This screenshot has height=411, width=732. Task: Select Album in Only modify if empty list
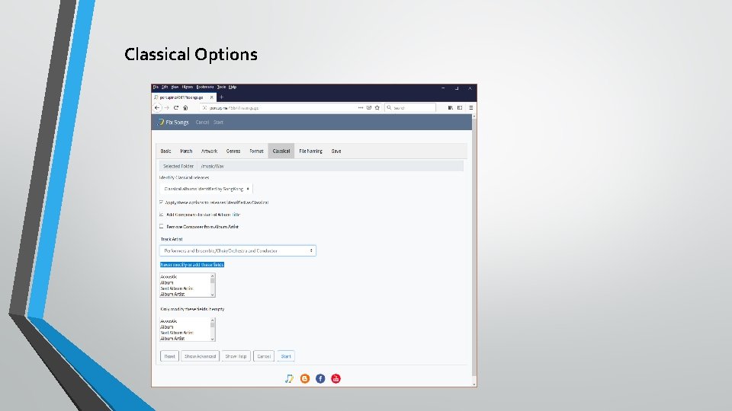185,327
